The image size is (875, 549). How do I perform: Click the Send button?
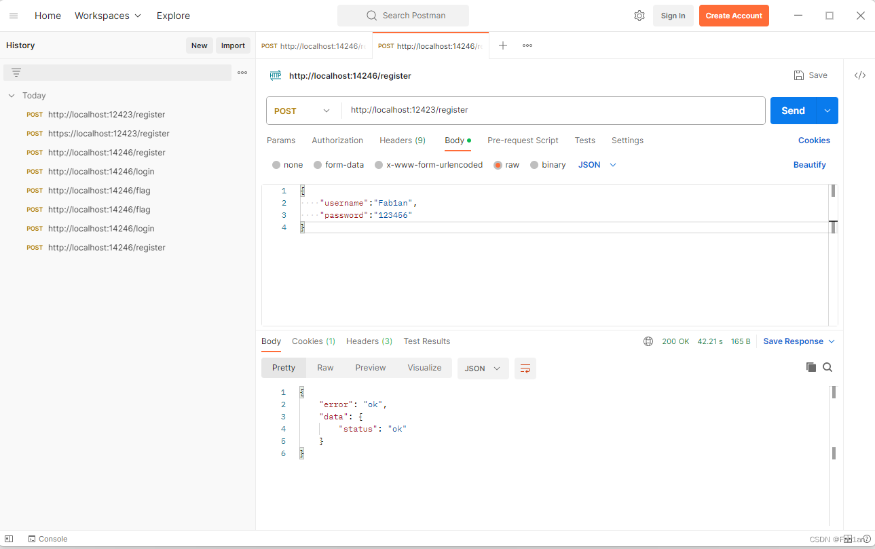[793, 111]
